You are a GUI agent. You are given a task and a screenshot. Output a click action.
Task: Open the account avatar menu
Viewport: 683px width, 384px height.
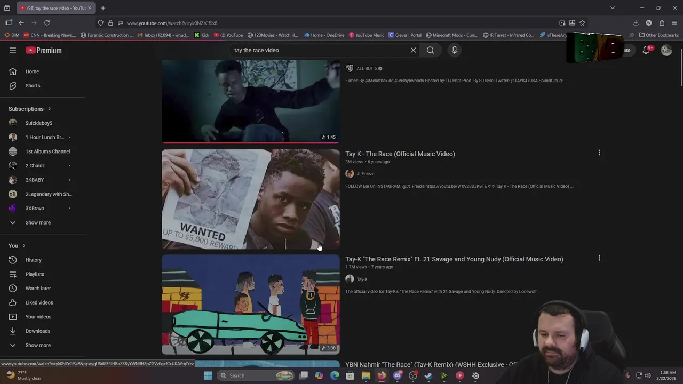(666, 50)
